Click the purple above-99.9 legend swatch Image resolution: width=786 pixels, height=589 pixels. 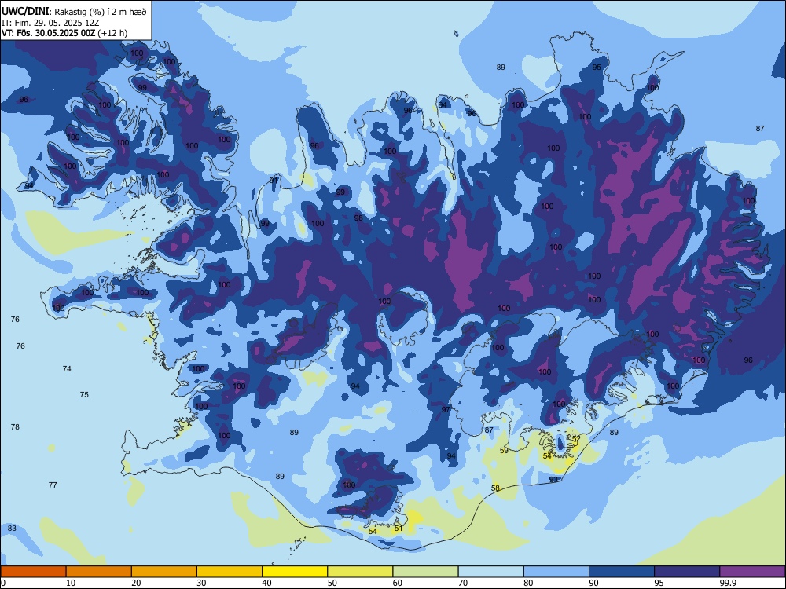click(x=752, y=572)
